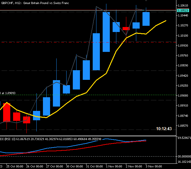Click the 30 Oct 00:00 time label

coord(74,167)
